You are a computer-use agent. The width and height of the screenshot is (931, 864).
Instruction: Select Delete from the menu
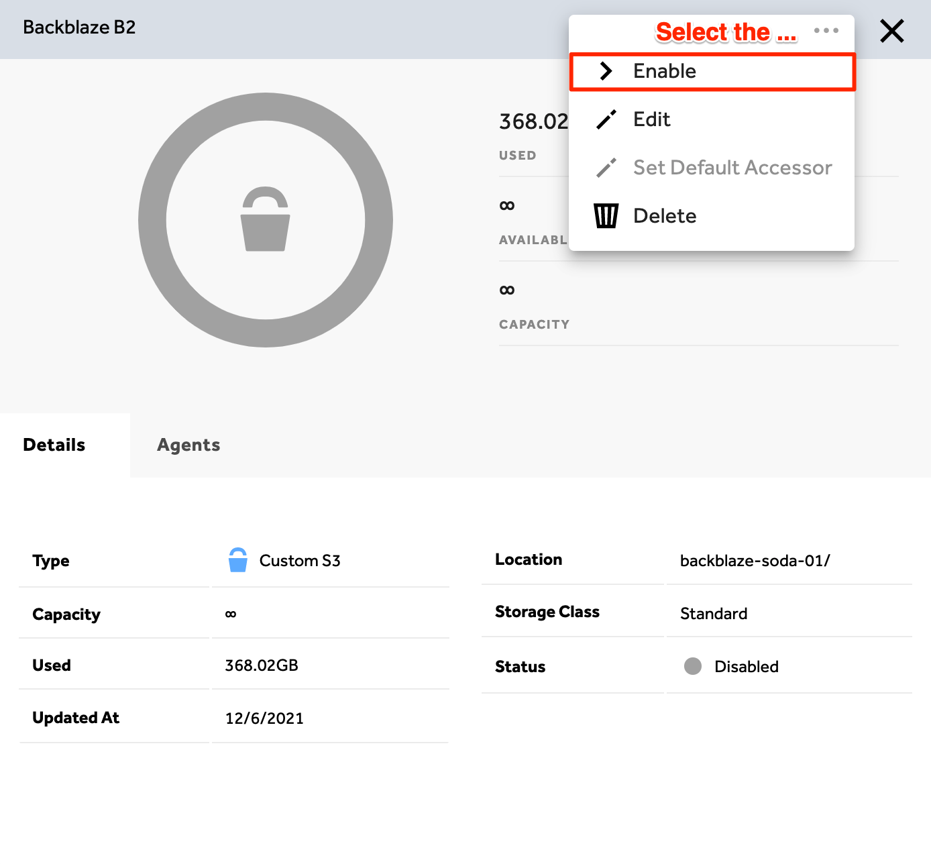(x=712, y=216)
